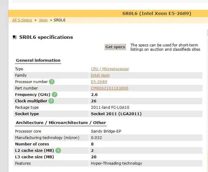Image resolution: width=208 pixels, height=172 pixels.
Task: Click the Socket type row label
Action: (x=27, y=114)
